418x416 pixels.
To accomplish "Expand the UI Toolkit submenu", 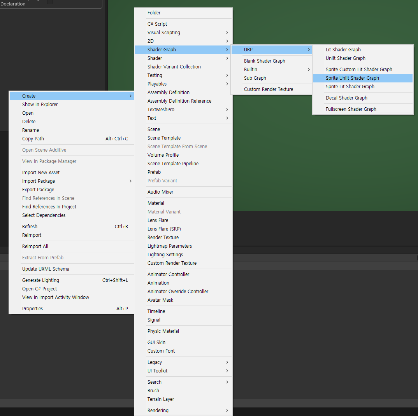I will (183, 371).
